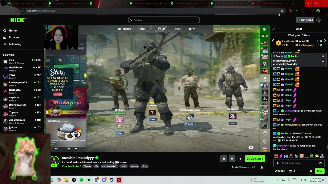328x184 pixels.
Task: Open the Counter-Strike 2 category link
Action: [71, 166]
